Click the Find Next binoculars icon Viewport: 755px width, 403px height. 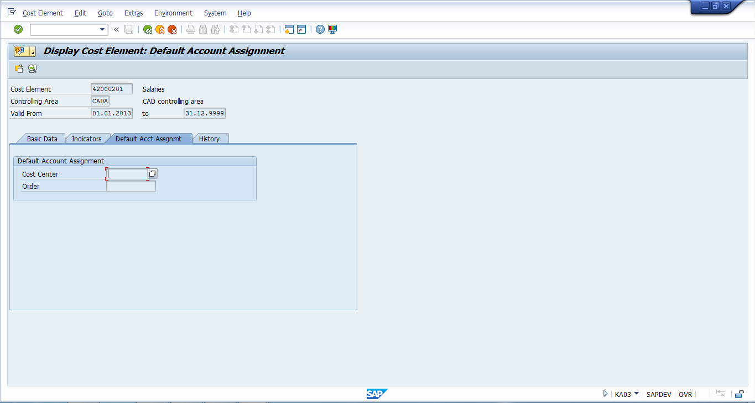[x=215, y=30]
